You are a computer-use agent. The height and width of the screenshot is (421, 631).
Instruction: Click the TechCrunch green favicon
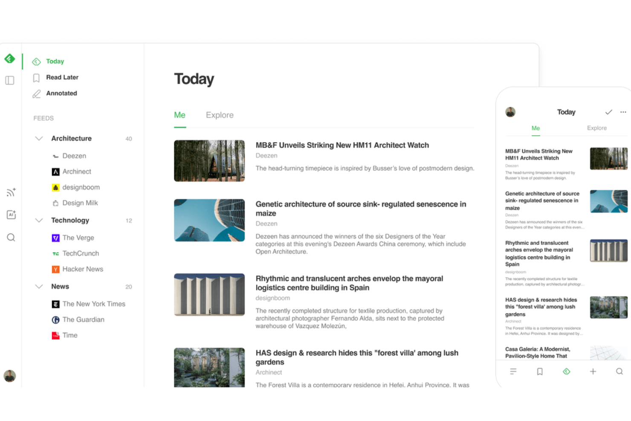[55, 253]
